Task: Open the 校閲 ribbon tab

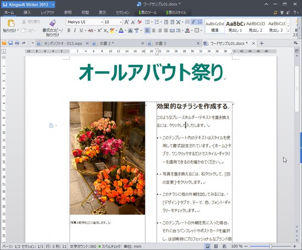Action: click(x=85, y=13)
